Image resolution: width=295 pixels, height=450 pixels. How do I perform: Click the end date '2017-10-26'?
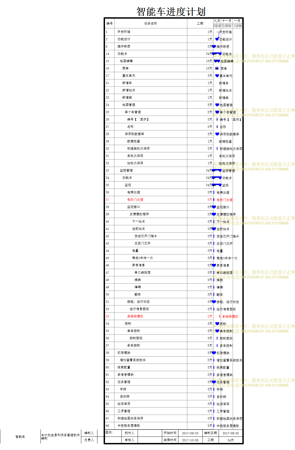(190, 440)
